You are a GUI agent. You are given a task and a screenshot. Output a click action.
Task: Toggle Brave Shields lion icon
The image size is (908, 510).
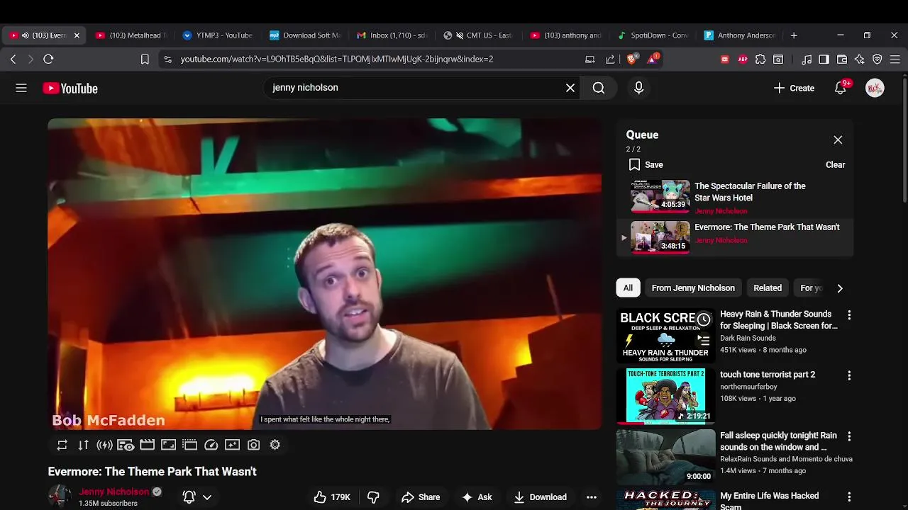tap(632, 59)
